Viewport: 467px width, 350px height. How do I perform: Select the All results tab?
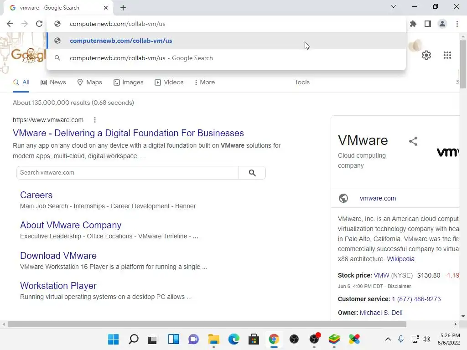coord(21,82)
